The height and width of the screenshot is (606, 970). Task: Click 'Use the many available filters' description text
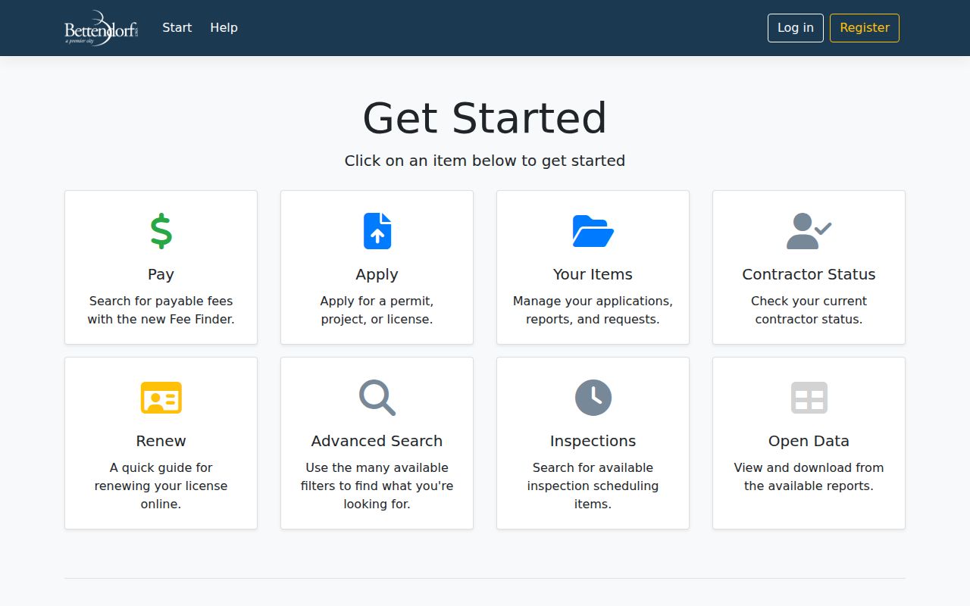377,486
